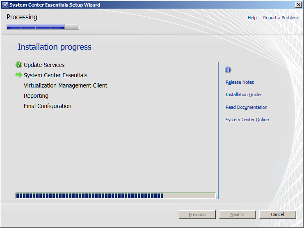
Task: Click the Next button
Action: pos(237,214)
